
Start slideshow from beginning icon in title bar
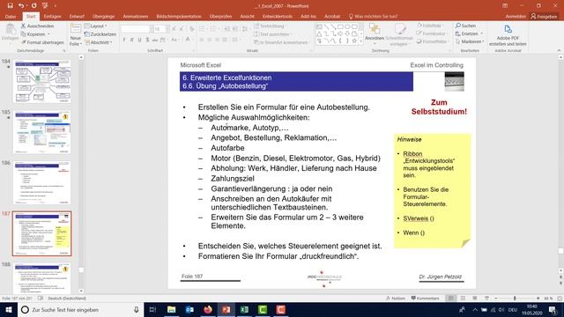[x=45, y=6]
